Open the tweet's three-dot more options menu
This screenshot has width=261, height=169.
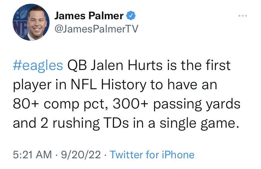[243, 16]
